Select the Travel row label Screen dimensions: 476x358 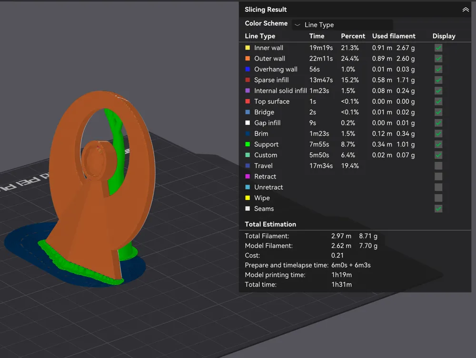263,166
